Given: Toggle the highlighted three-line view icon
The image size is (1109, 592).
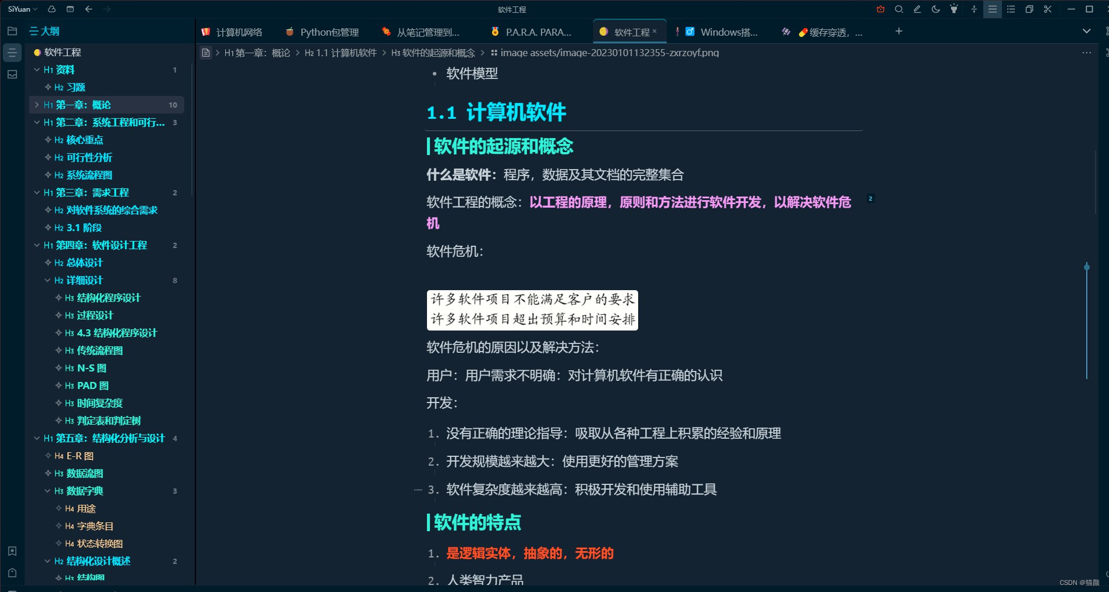Looking at the screenshot, I should tap(993, 9).
